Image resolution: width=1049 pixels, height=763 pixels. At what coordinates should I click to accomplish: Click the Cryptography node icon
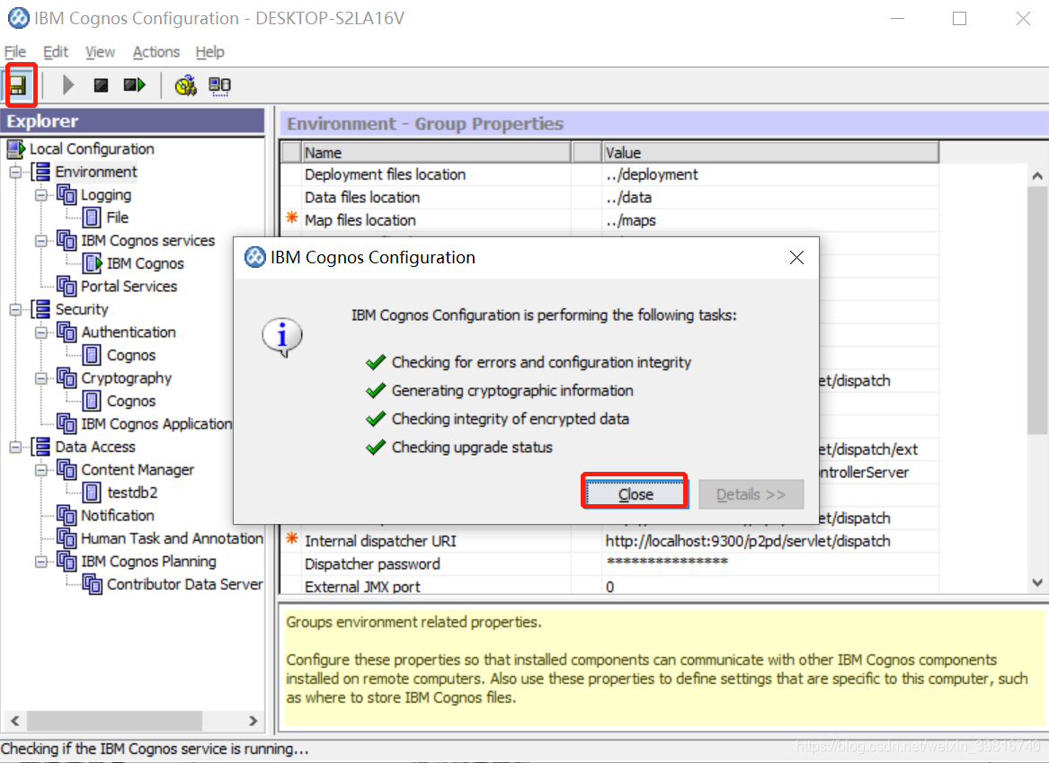click(x=67, y=378)
